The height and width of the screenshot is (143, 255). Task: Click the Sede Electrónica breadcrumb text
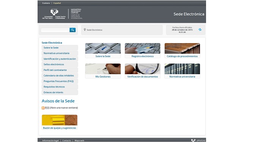[94, 30]
